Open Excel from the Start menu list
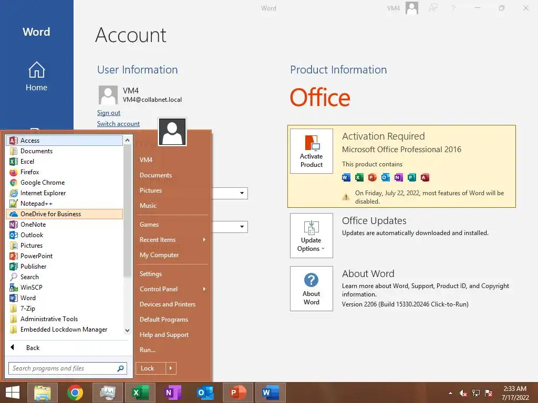 pos(64,162)
